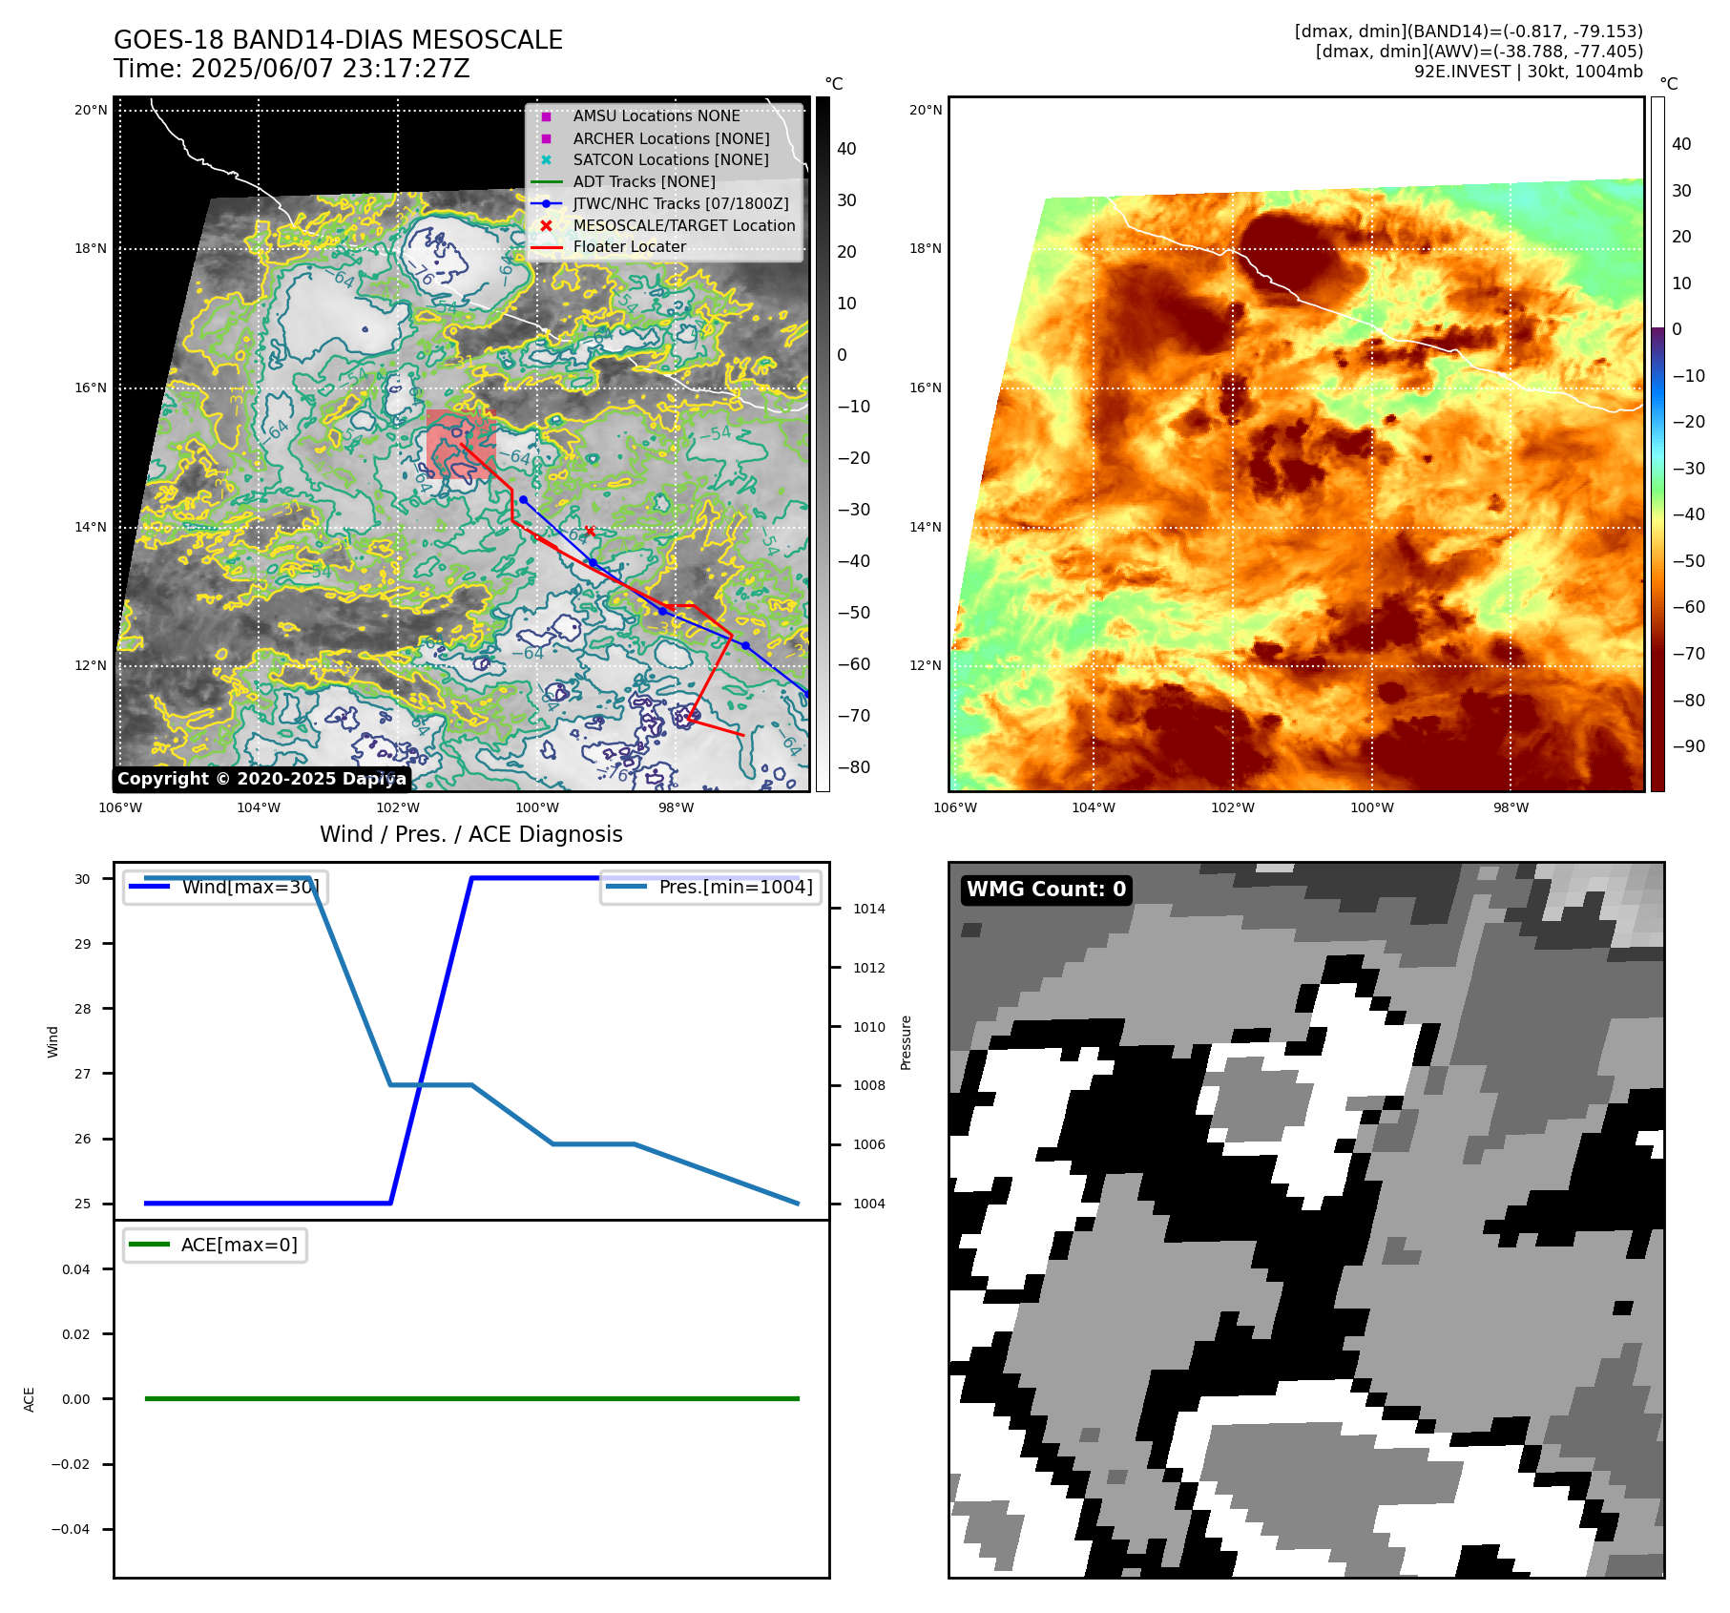The image size is (1730, 1613).
Task: Click the cyan x marker for SATCON Locations
Action: [546, 160]
